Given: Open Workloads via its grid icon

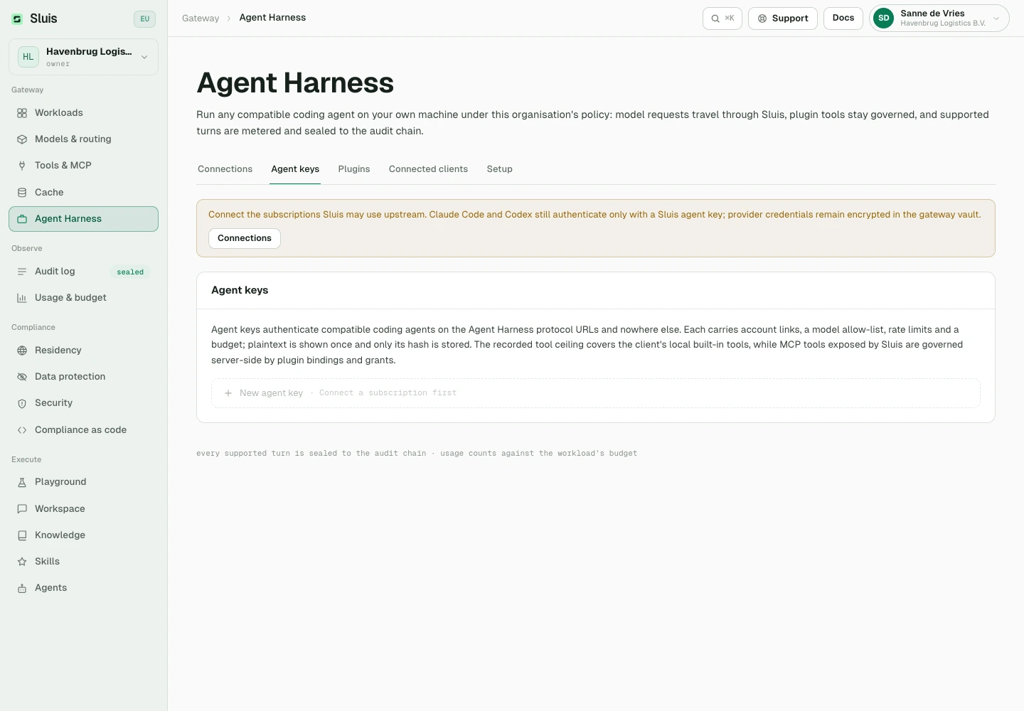Looking at the screenshot, I should (x=22, y=113).
